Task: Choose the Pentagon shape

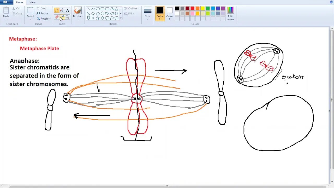Action: tap(98, 14)
